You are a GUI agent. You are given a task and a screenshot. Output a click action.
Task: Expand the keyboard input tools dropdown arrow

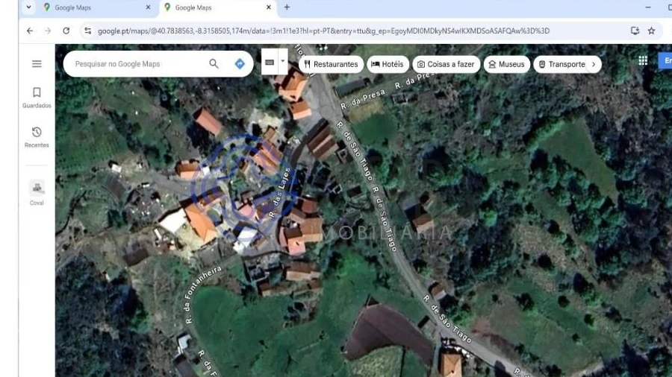click(x=283, y=62)
